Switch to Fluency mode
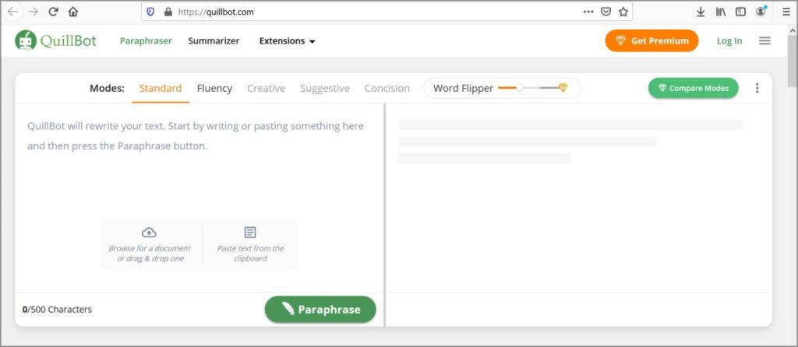 [x=214, y=89]
